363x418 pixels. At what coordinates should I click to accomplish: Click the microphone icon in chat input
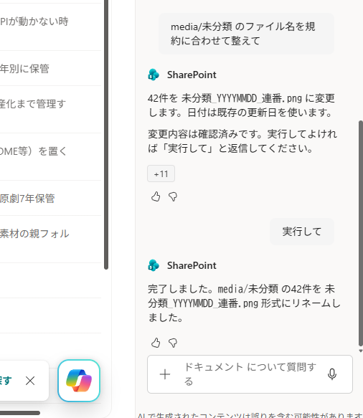pyautogui.click(x=332, y=374)
